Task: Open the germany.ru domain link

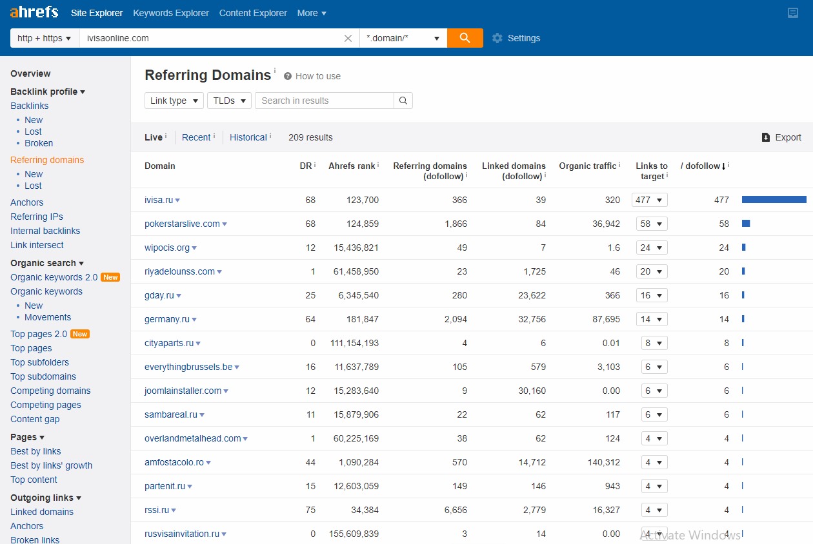Action: pyautogui.click(x=166, y=318)
